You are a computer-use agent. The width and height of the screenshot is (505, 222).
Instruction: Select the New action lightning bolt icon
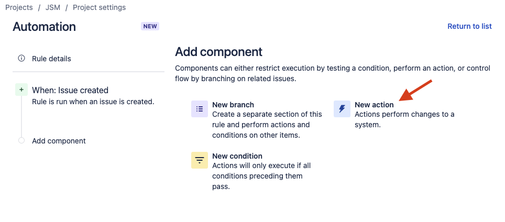point(342,109)
